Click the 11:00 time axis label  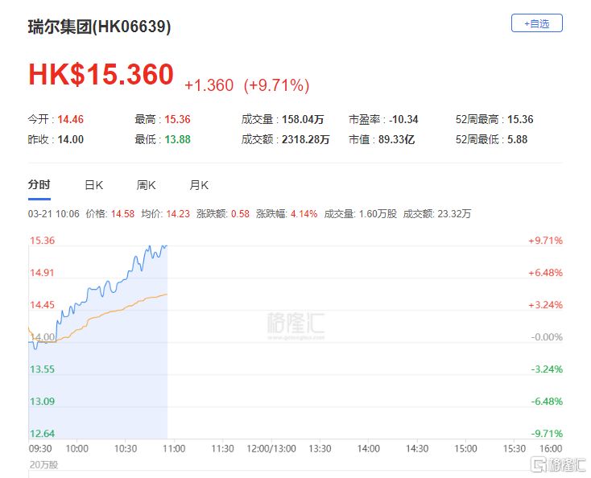coord(174,448)
